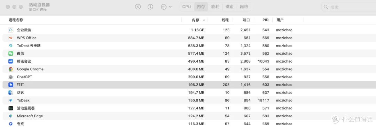Click the Microsoft Edge app icon
376x127 pixels.
(x=10, y=116)
